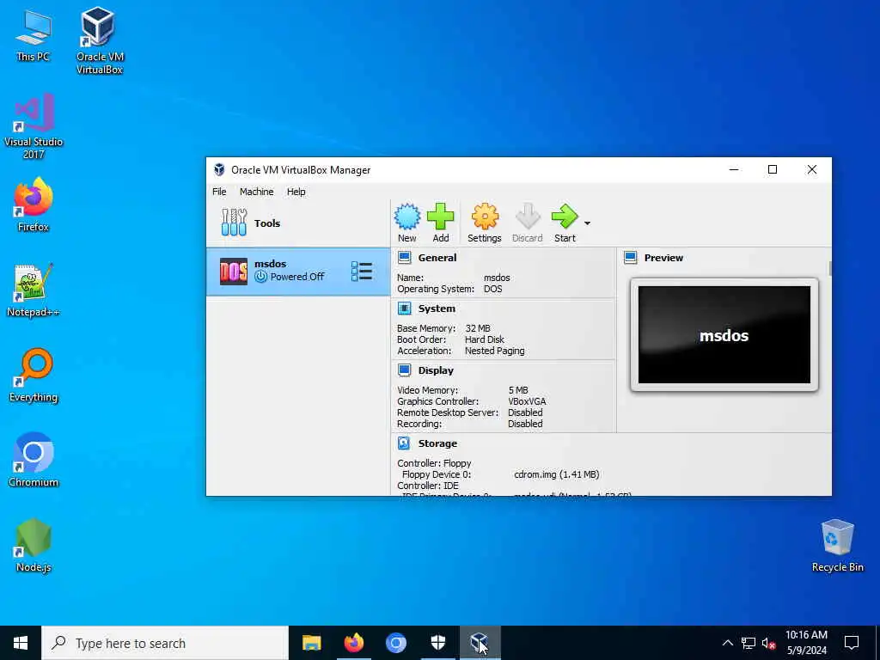Open the Machine menu

click(256, 192)
